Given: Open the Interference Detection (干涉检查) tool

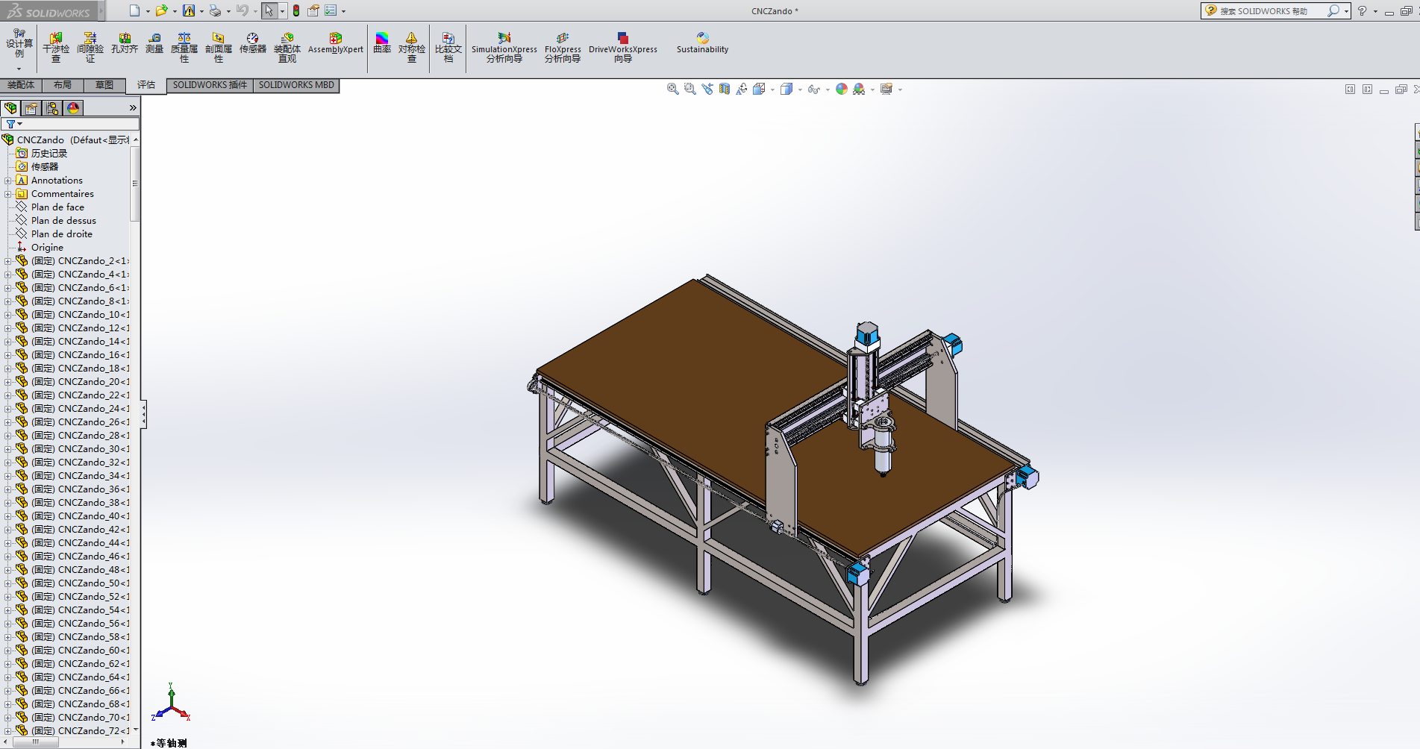Looking at the screenshot, I should point(55,46).
